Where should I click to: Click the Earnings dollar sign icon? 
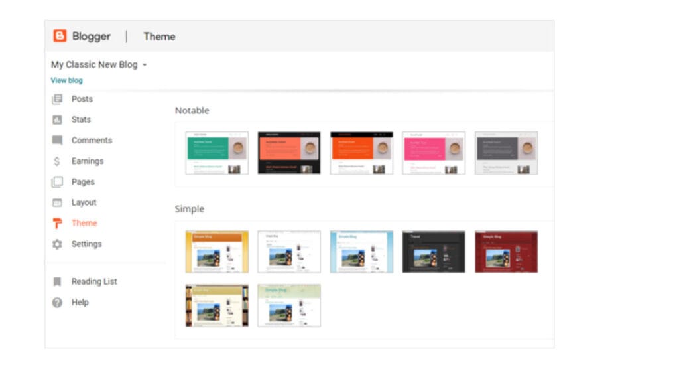pos(57,161)
